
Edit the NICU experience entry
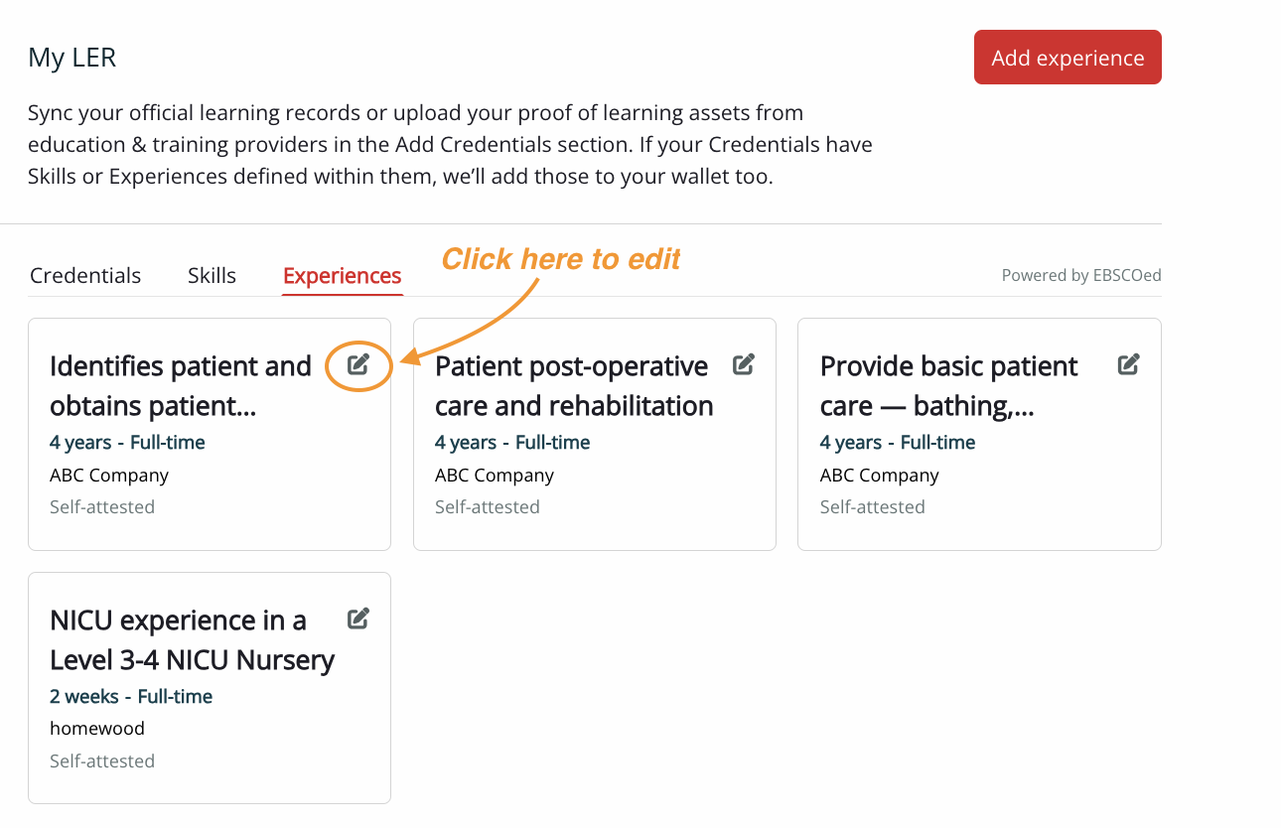tap(358, 619)
